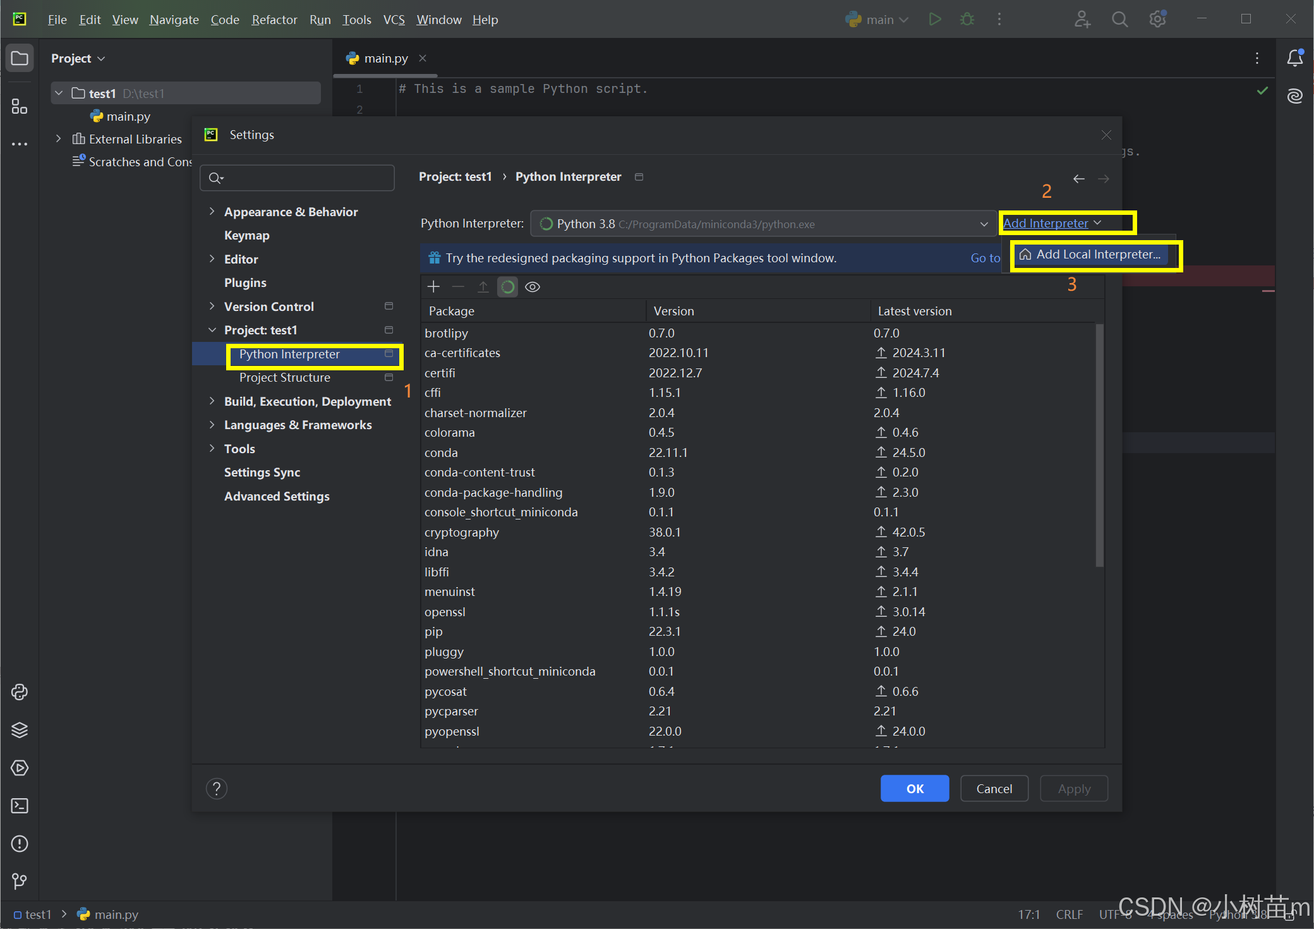
Task: Open the Python Interpreter dropdown
Action: [x=763, y=224]
